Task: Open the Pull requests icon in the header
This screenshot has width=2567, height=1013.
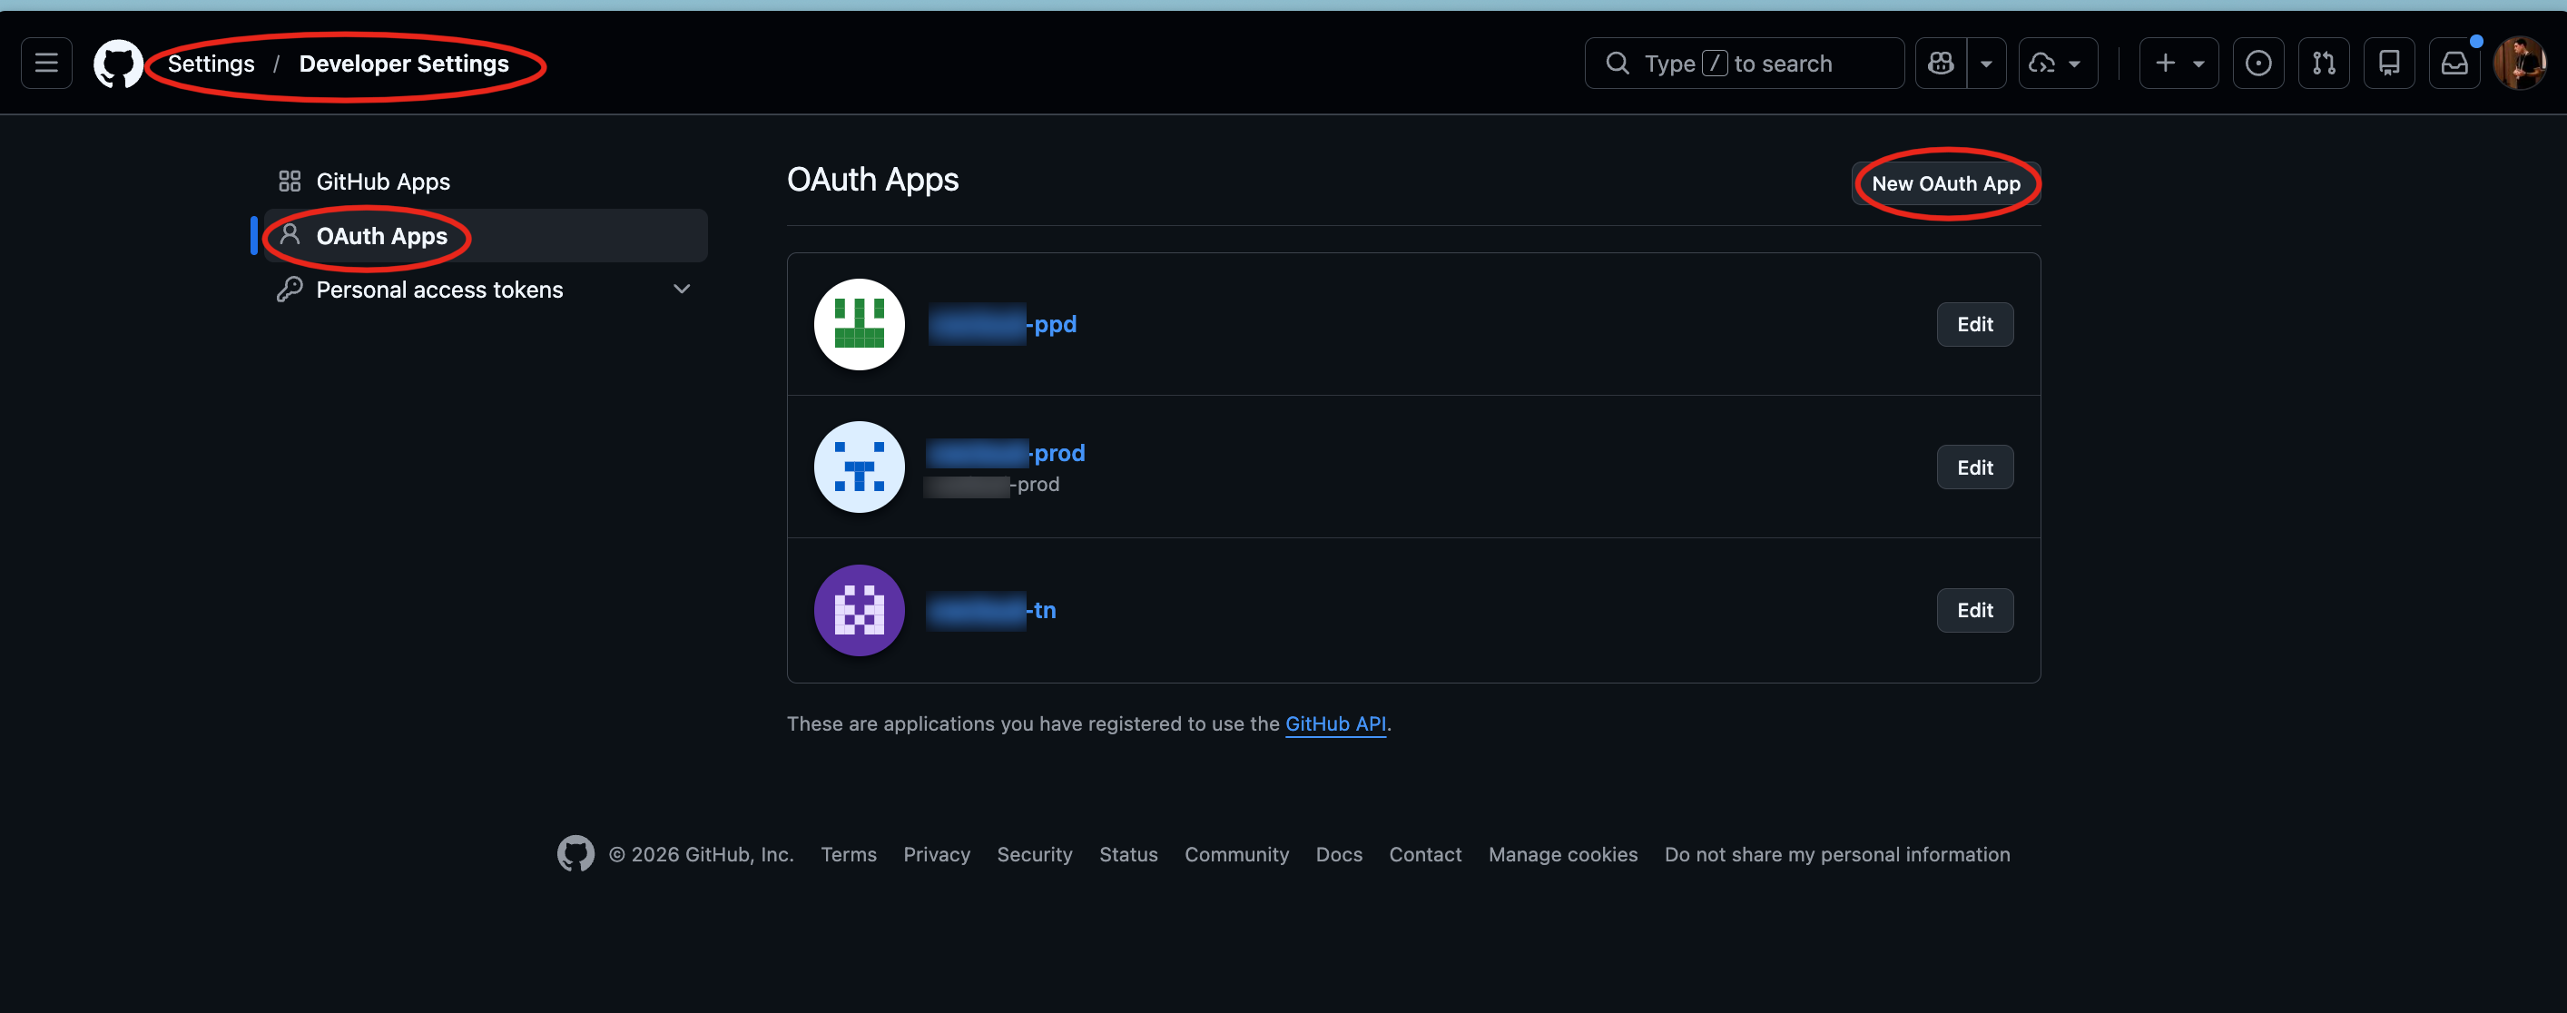Action: [2324, 64]
